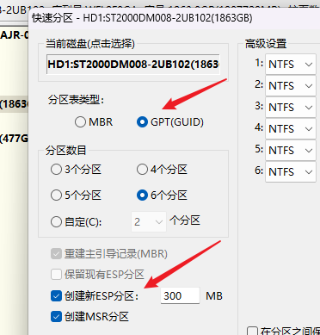This screenshot has width=320, height=335.
Task: Toggle the 重建主引导记录(MBR) checkbox
Action: tap(56, 254)
